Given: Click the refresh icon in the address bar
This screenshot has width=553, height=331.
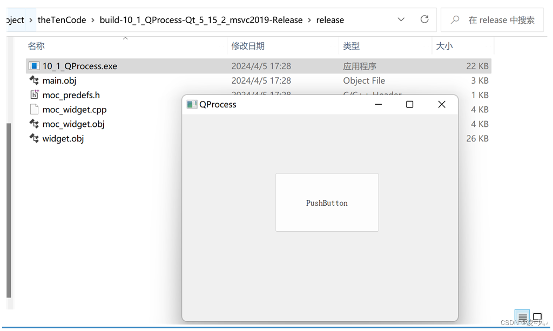Looking at the screenshot, I should point(426,19).
